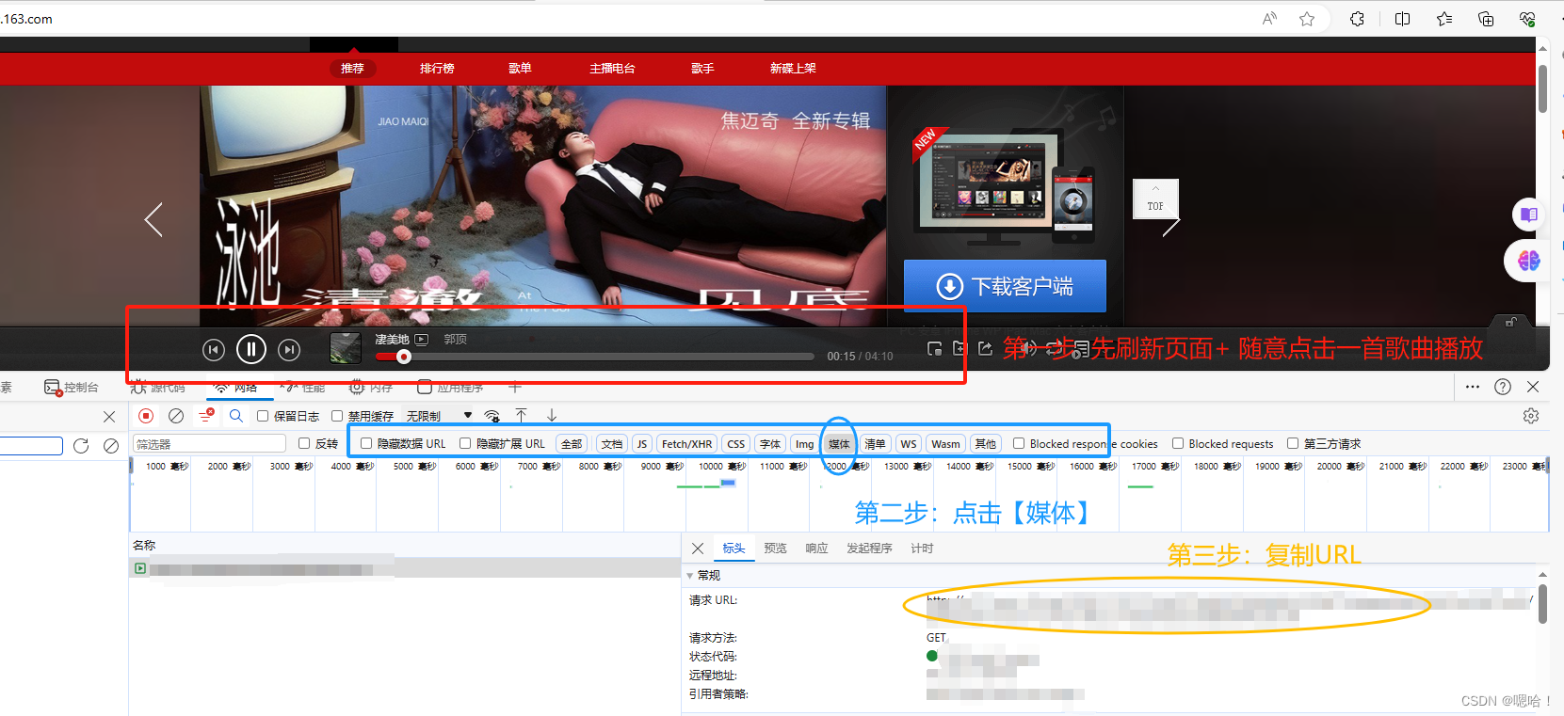Switch to request 预览 tab
Screen dimensions: 1564x716
point(775,549)
